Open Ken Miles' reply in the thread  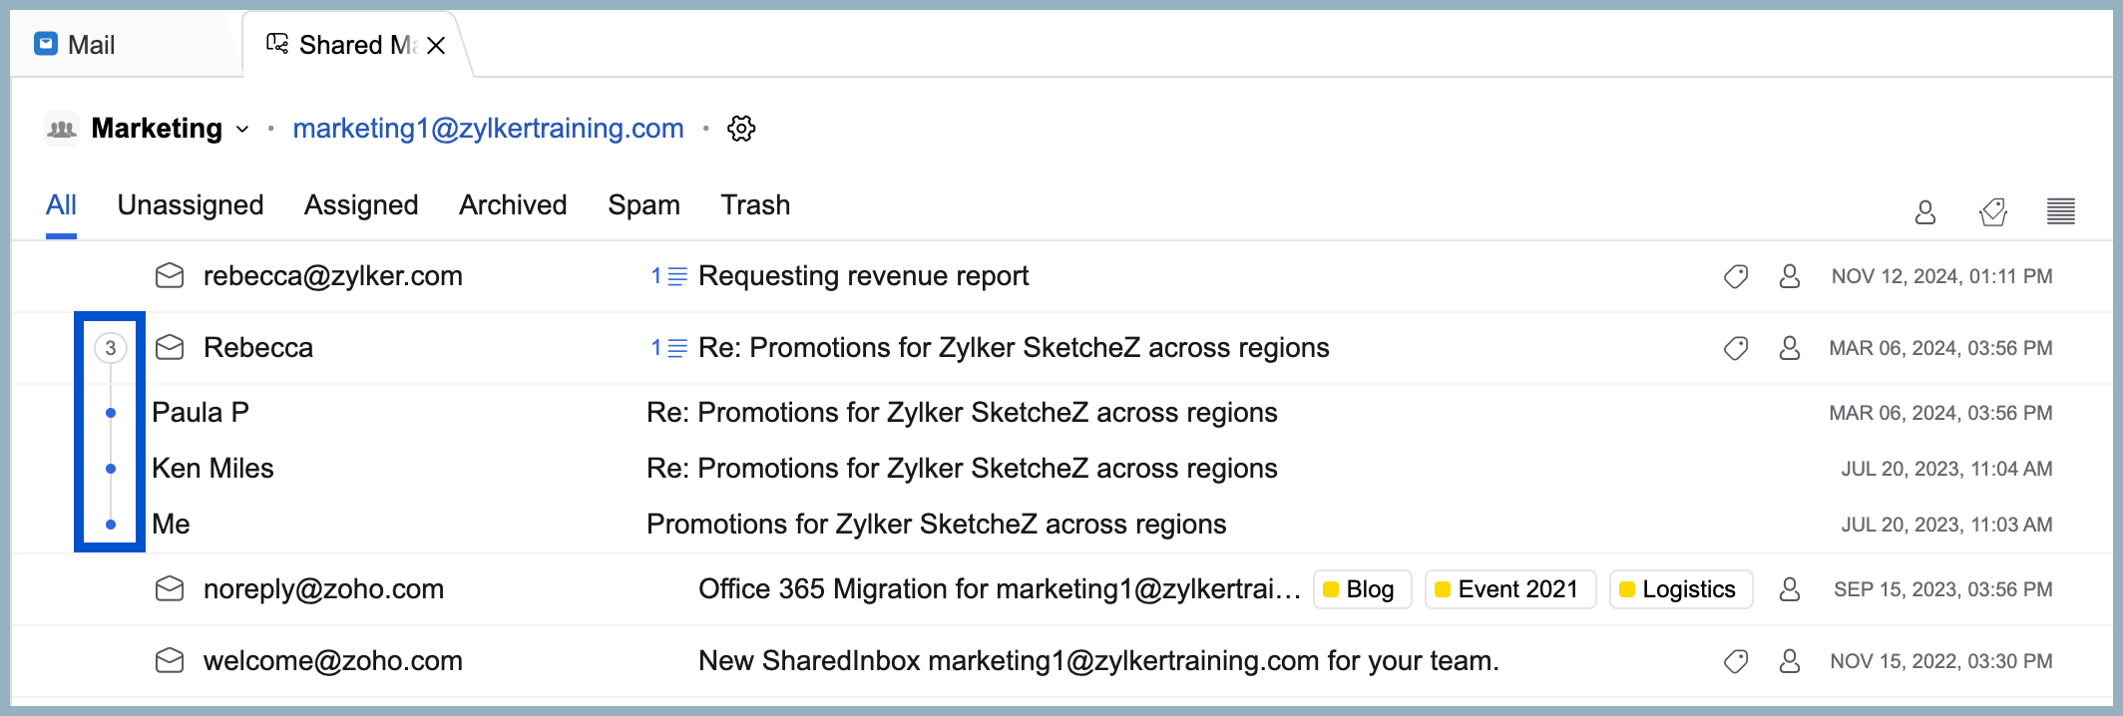962,469
